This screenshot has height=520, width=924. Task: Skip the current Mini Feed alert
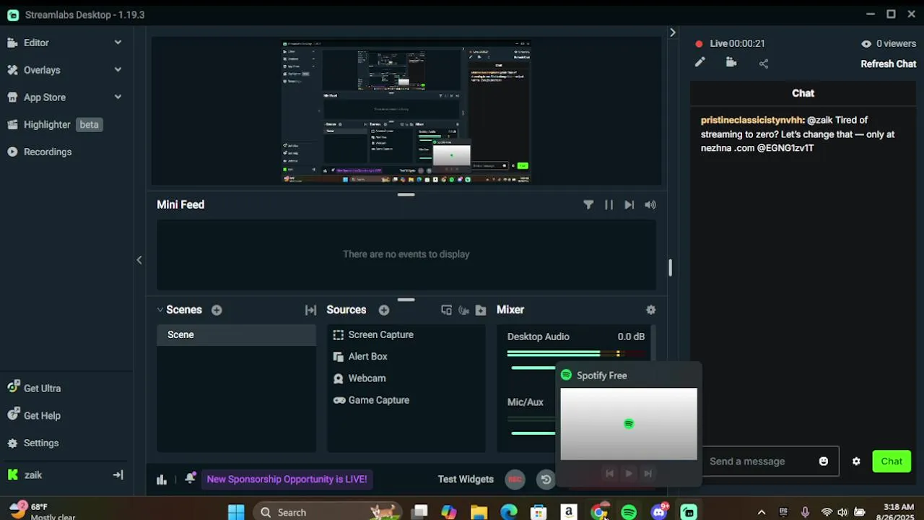tap(629, 205)
